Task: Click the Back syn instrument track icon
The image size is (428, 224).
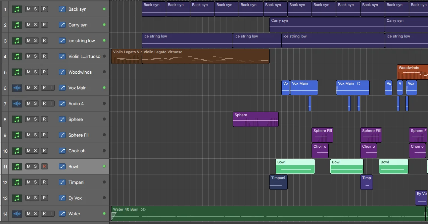Action: click(x=17, y=9)
